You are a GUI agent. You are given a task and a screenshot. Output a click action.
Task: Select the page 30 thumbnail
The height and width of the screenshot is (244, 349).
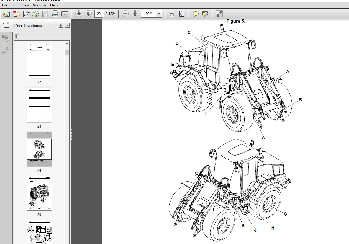[x=40, y=193]
